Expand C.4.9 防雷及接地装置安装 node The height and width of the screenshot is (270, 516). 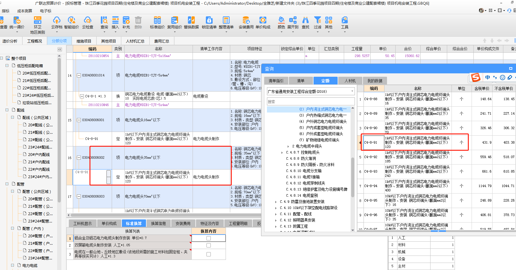point(276,202)
